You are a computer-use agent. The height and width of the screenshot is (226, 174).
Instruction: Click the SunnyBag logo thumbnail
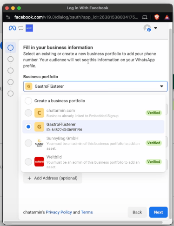click(x=39, y=143)
